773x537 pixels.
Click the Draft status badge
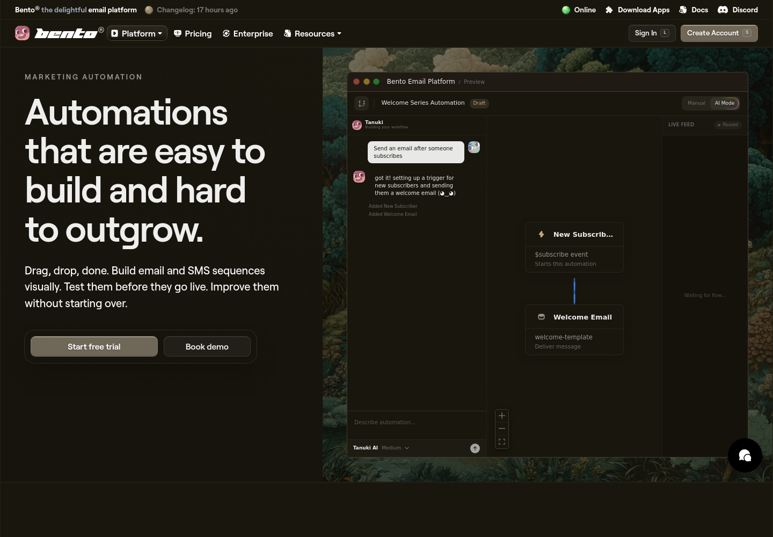pyautogui.click(x=479, y=103)
